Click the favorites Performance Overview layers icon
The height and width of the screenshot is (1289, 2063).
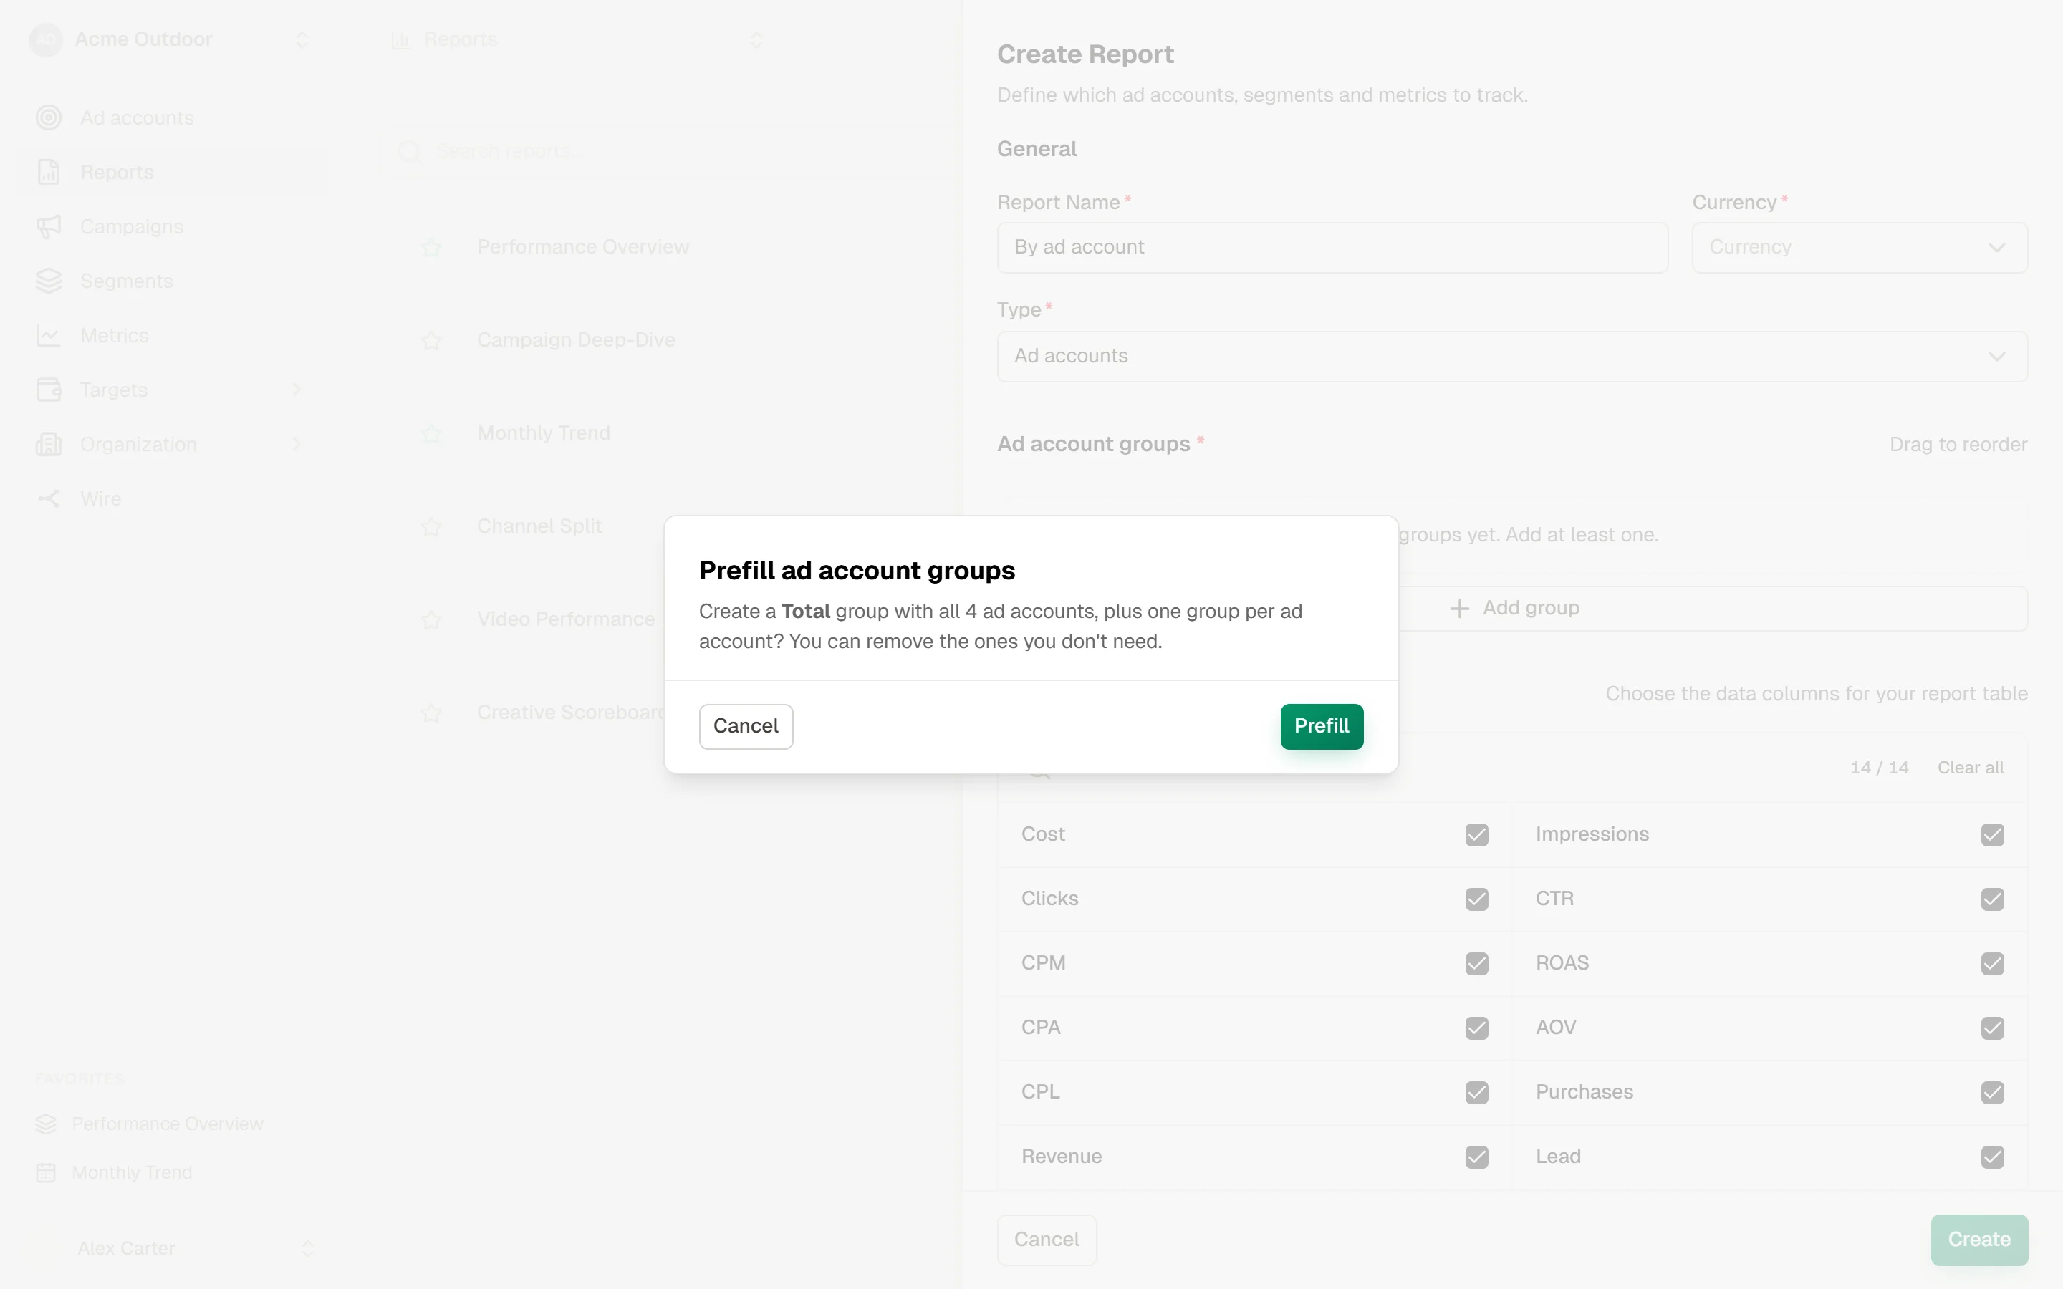(46, 1124)
